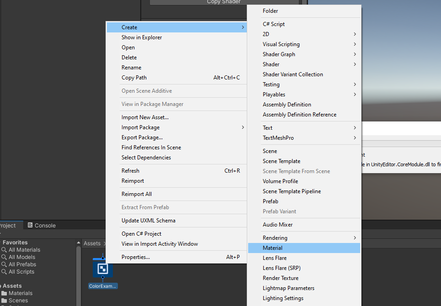Expand the TextMeshPro submenu
This screenshot has height=306, width=441.
(355, 138)
